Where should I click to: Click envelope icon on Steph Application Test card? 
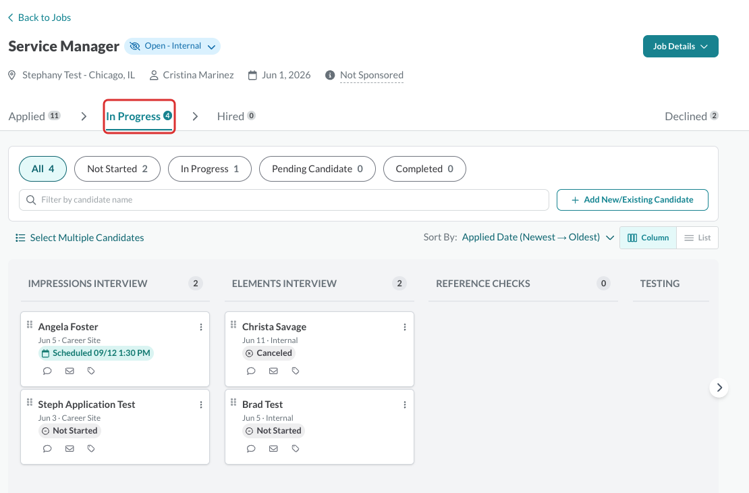[x=70, y=448]
